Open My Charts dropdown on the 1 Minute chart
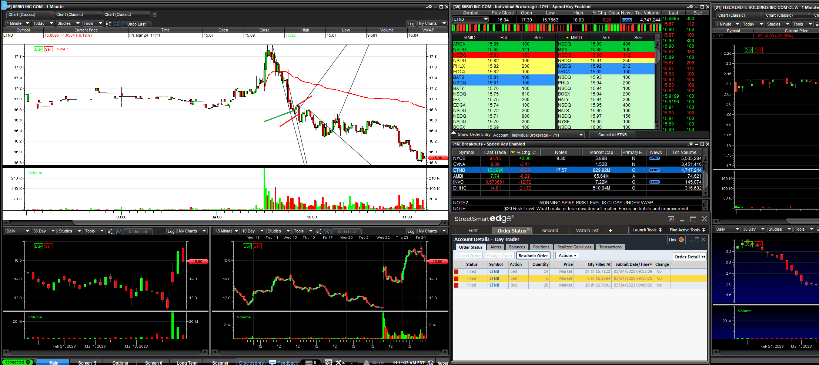 432,24
